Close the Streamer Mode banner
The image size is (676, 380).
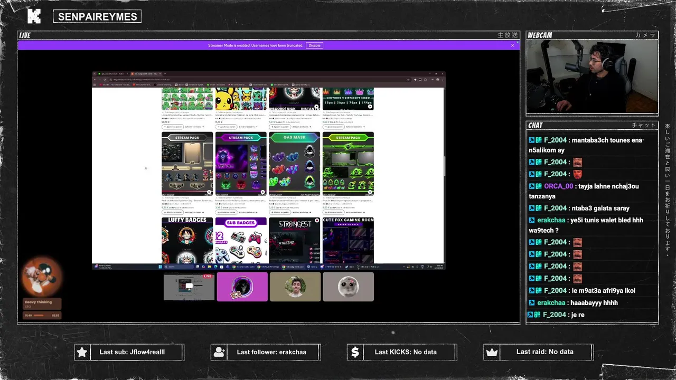coord(512,45)
